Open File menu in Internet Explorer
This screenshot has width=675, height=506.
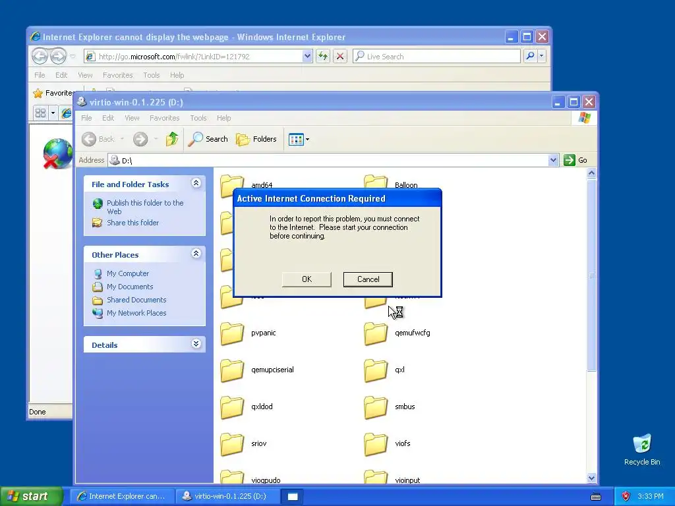[40, 75]
